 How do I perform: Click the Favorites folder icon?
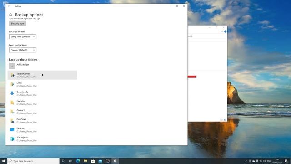(12, 102)
